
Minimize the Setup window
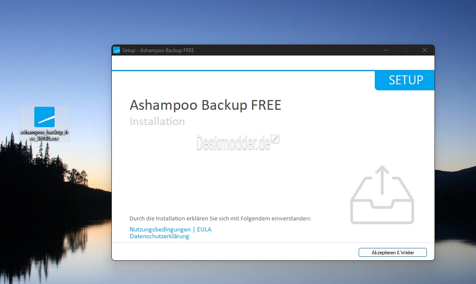pyautogui.click(x=386, y=50)
